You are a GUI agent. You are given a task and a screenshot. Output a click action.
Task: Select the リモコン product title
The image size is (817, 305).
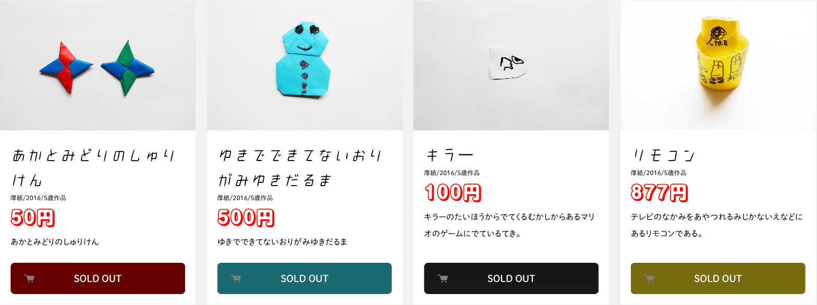tap(663, 155)
